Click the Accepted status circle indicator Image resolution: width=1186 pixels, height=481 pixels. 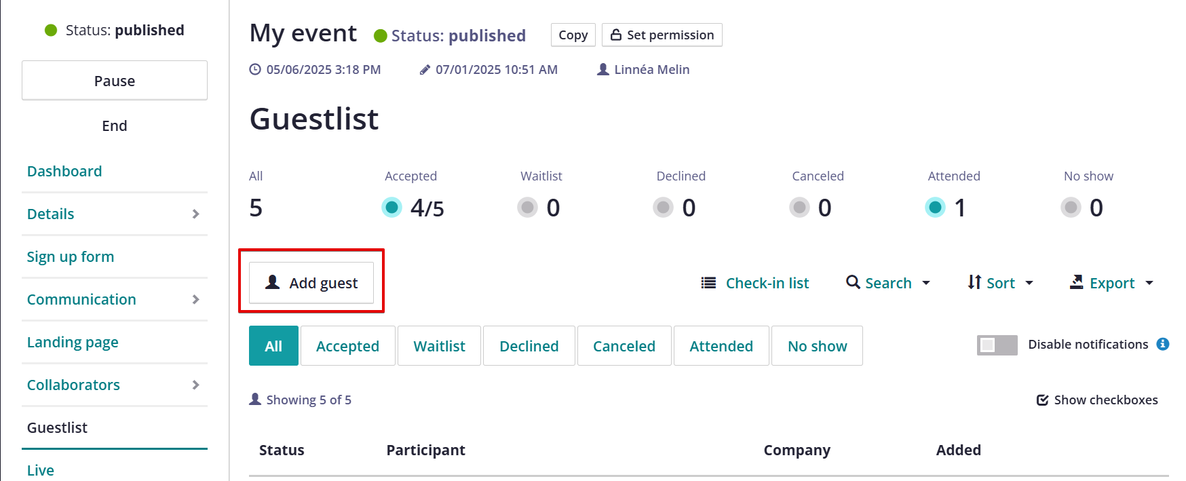391,207
